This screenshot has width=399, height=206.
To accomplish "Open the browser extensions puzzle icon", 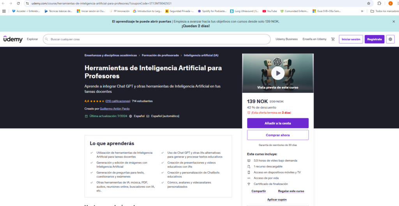I will click(379, 3).
